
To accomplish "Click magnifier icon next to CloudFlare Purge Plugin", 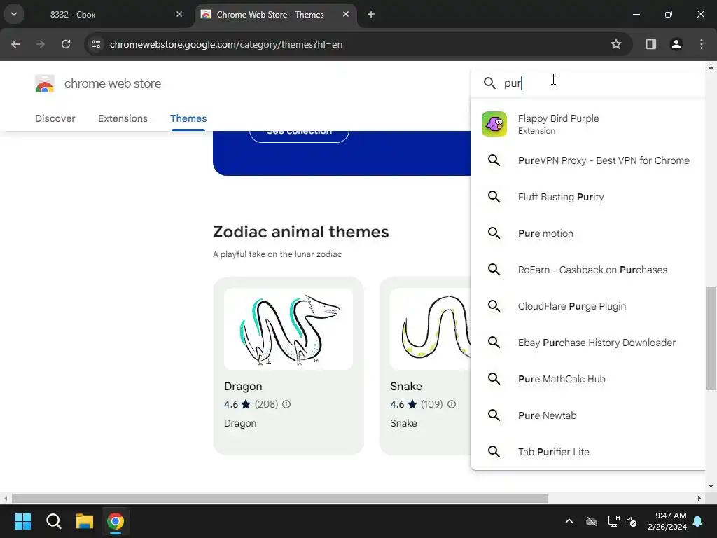I will 494,306.
